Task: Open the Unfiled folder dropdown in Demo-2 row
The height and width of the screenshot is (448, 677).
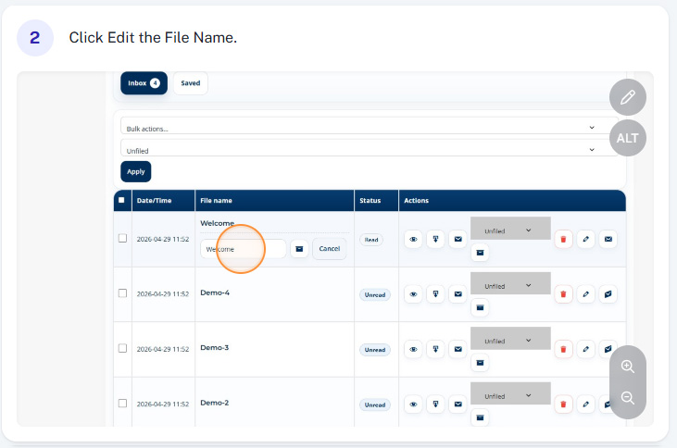Action: [x=510, y=393]
